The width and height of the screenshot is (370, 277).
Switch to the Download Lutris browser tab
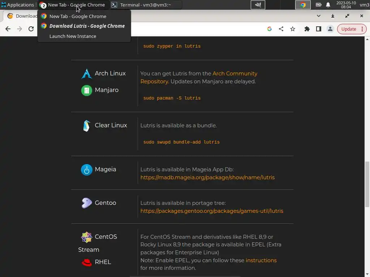pos(23,16)
